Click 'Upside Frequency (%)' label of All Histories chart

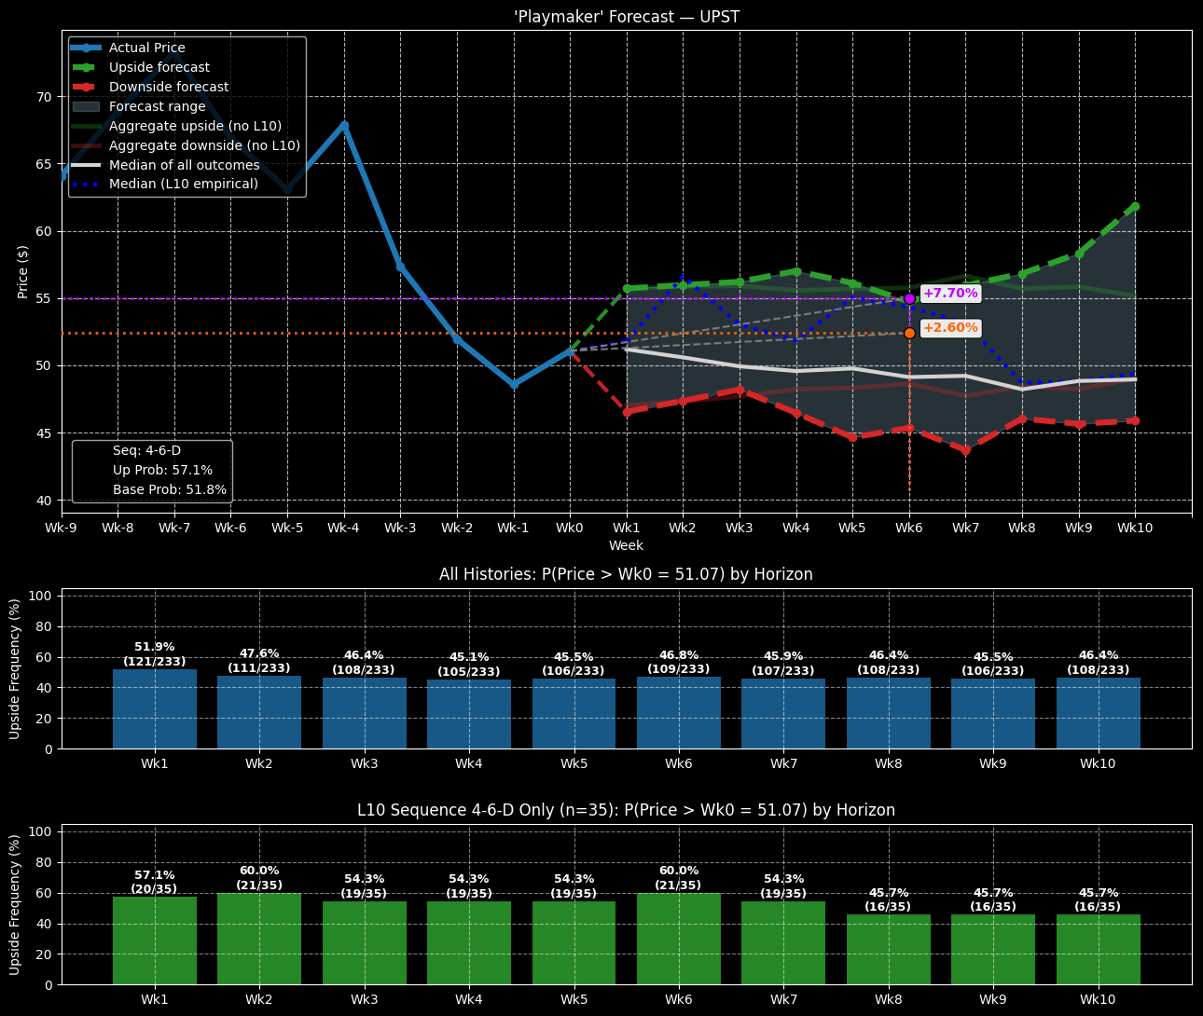[x=15, y=669]
